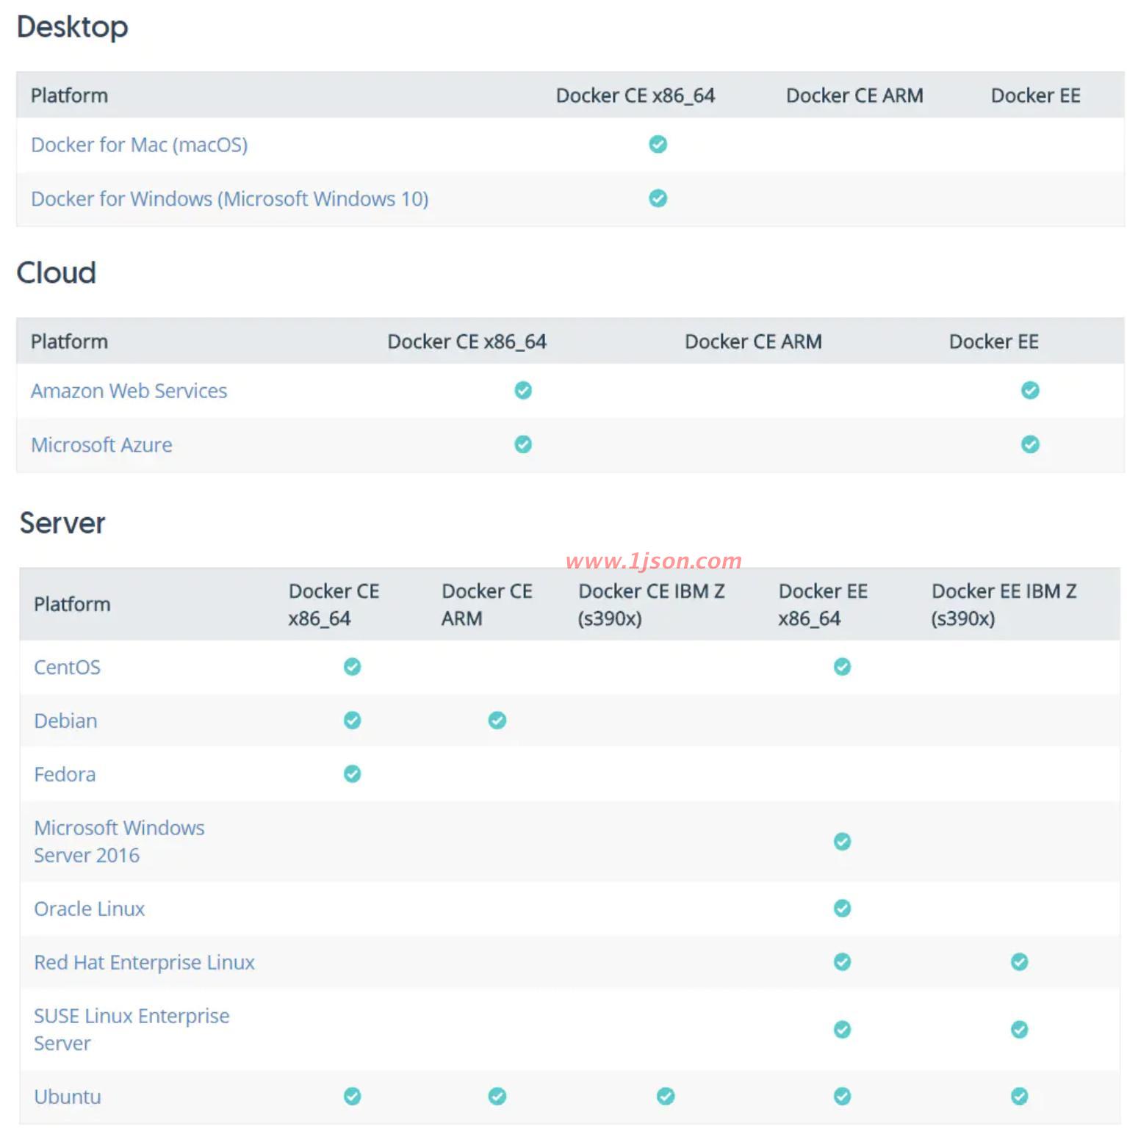The width and height of the screenshot is (1127, 1137).
Task: Click Fedora Docker CE x86_64 checkmark
Action: [x=353, y=773]
